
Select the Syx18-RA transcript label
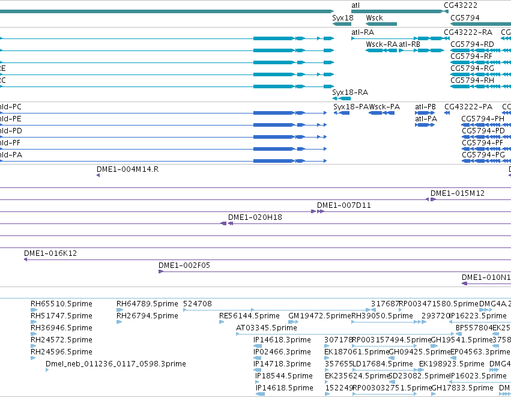point(350,92)
